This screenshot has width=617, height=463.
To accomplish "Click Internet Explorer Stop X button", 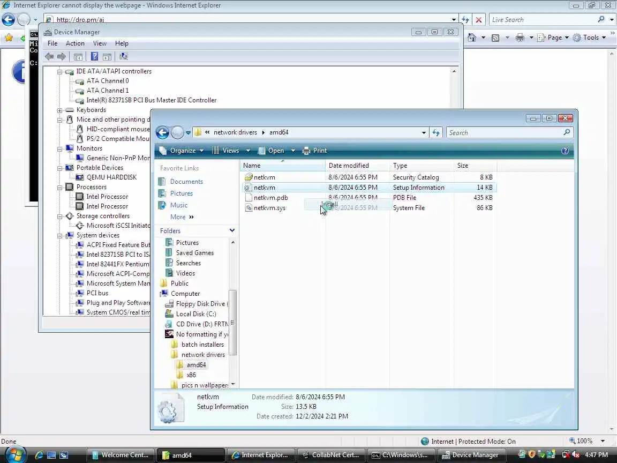I will [x=478, y=20].
